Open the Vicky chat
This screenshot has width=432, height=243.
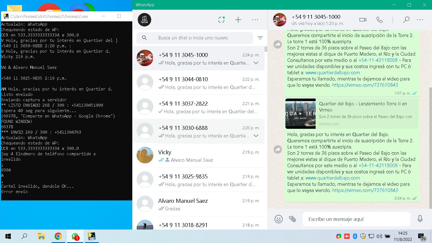(x=198, y=156)
